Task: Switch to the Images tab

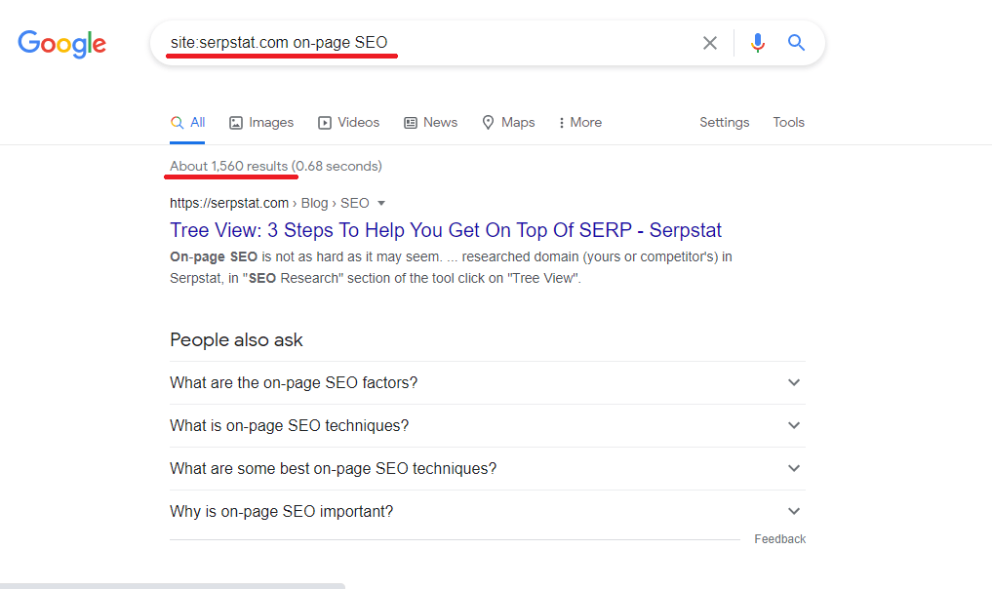Action: (x=261, y=123)
